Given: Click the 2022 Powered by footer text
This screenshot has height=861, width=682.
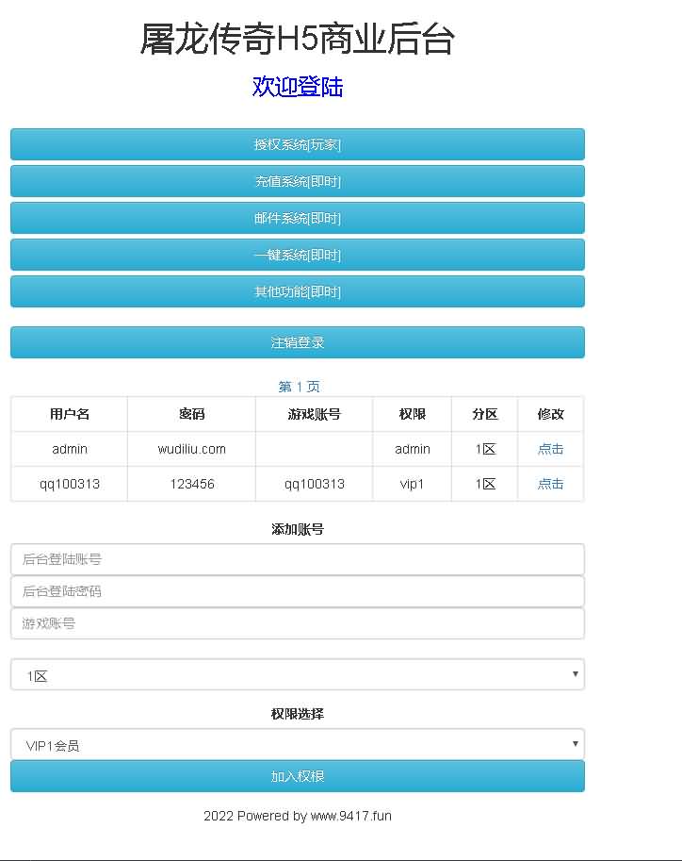Looking at the screenshot, I should pos(298,816).
